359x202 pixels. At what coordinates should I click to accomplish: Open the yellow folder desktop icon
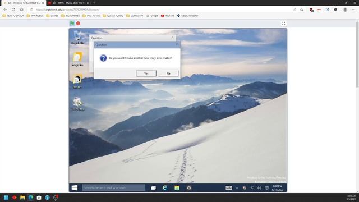click(77, 59)
